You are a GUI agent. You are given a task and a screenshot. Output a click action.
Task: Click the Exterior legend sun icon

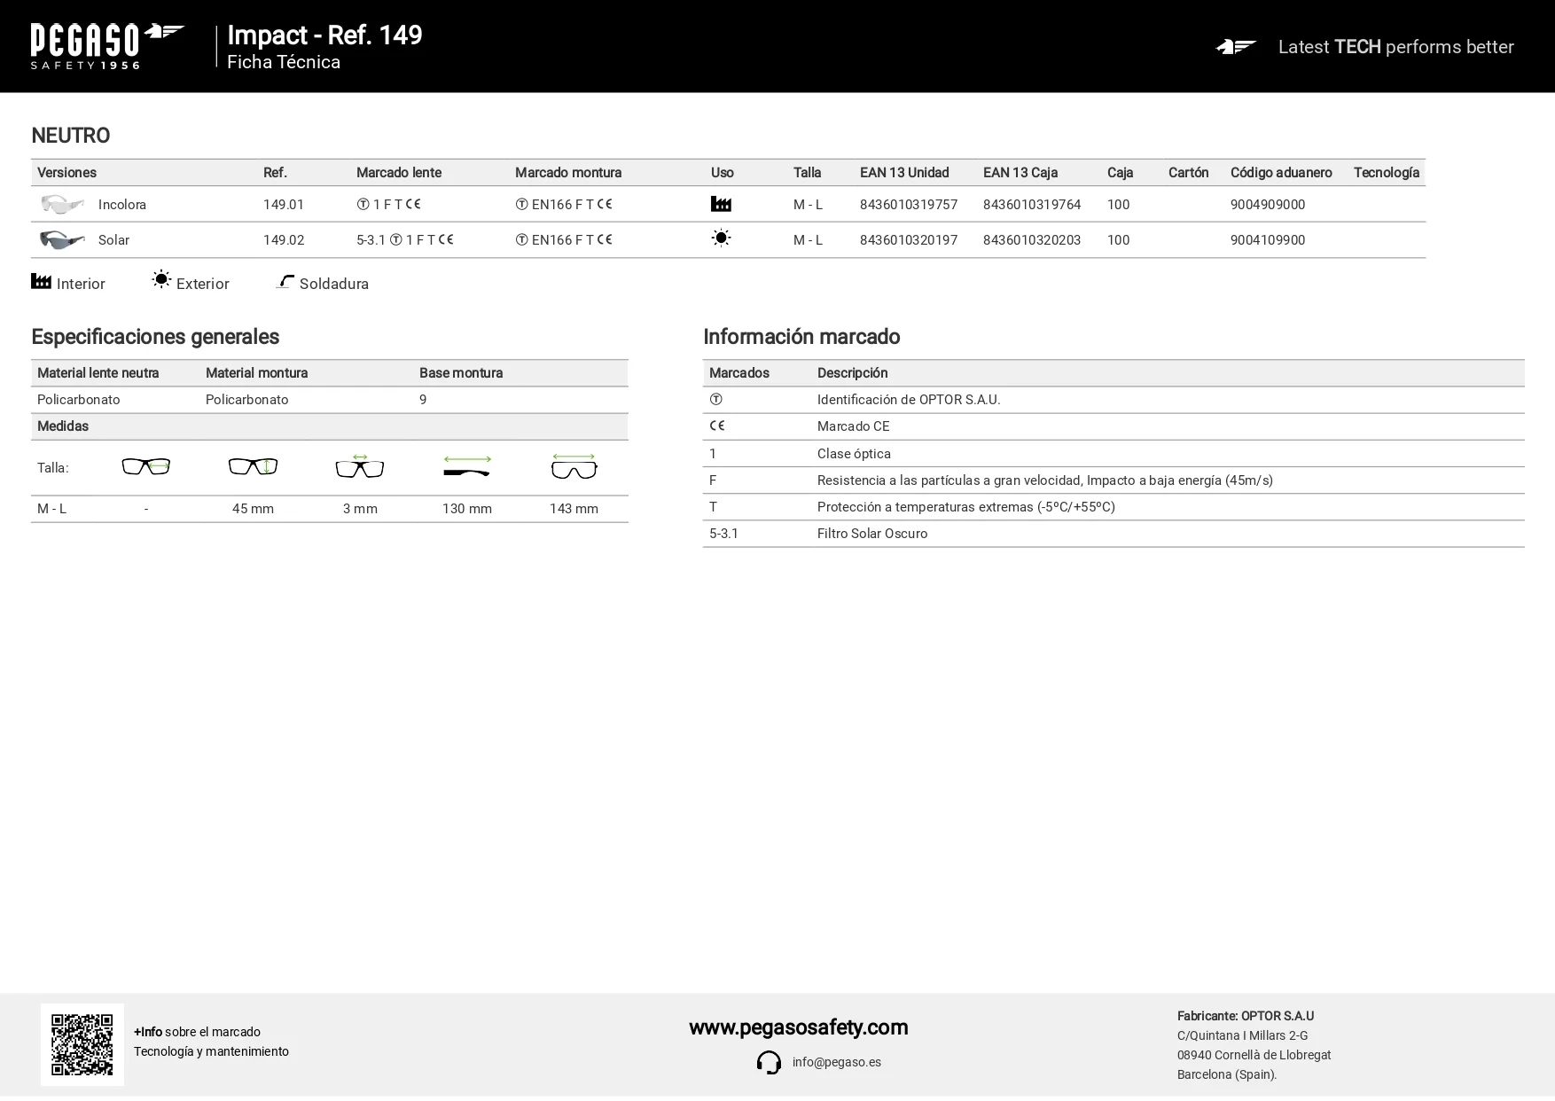[160, 279]
